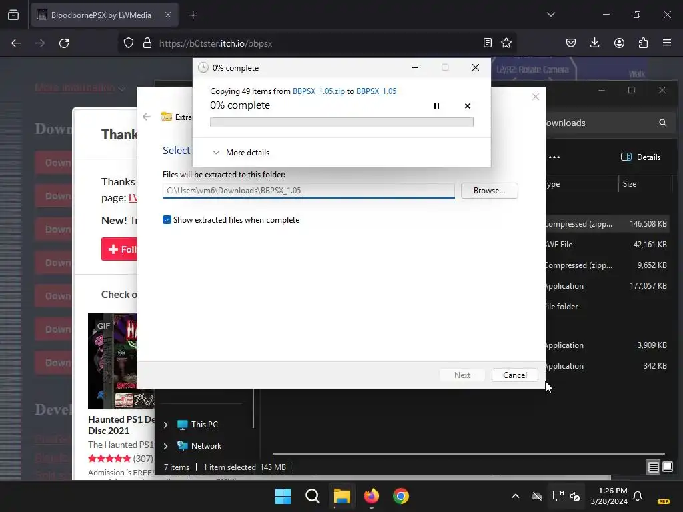Open the notification bell
Viewport: 683px width, 512px height.
pos(638,496)
